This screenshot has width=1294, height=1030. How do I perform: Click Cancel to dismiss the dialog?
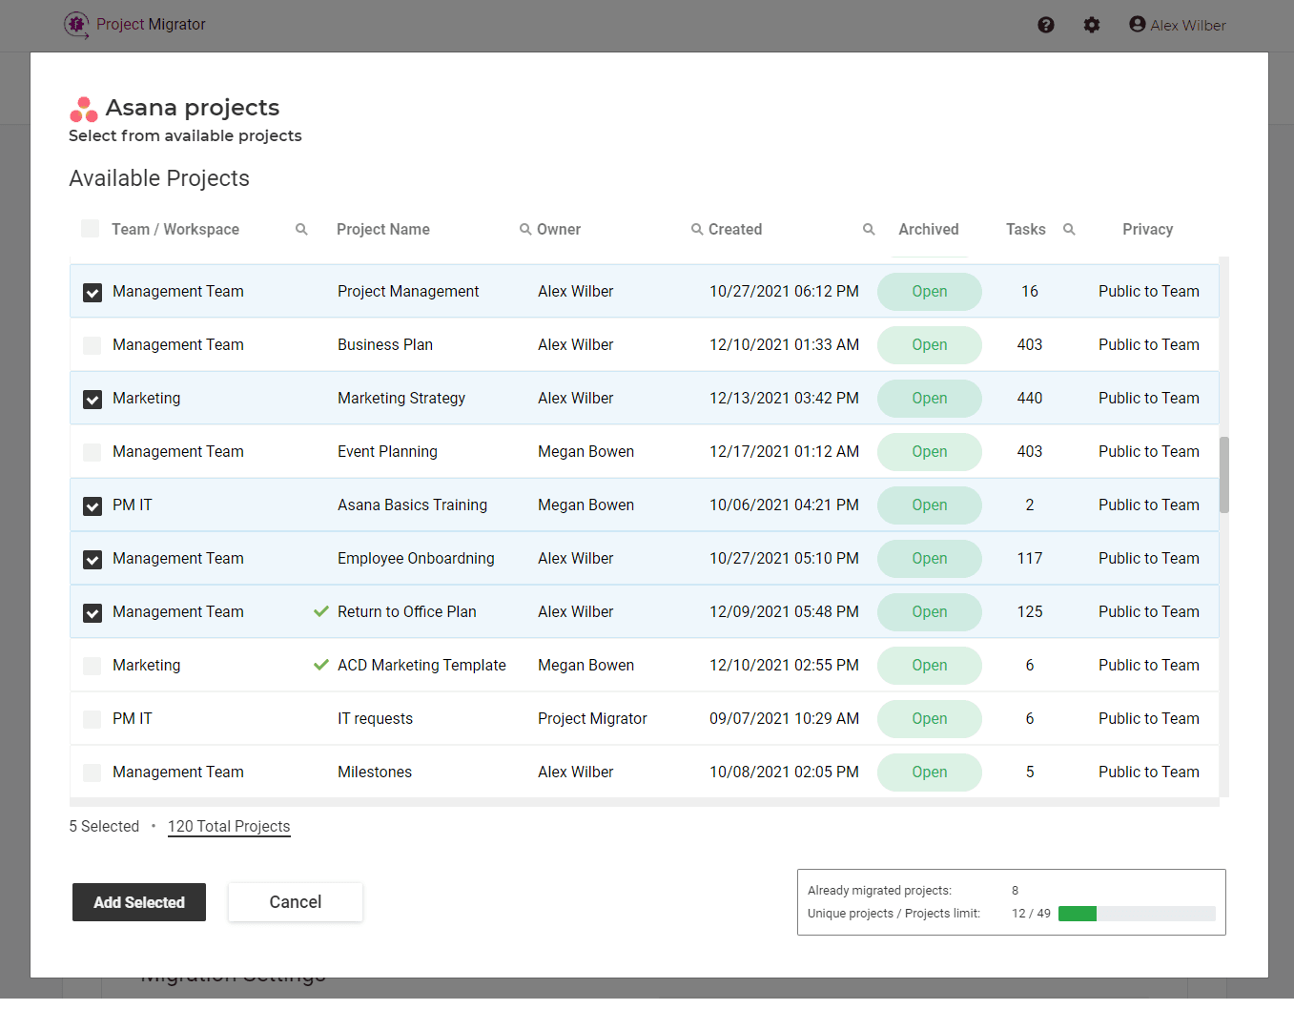(x=295, y=901)
